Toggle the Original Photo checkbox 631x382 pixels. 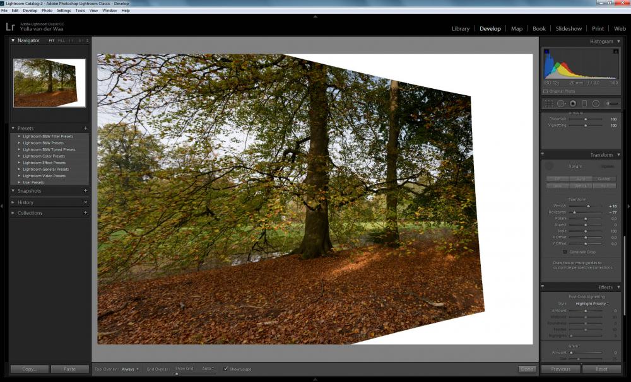pyautogui.click(x=546, y=91)
